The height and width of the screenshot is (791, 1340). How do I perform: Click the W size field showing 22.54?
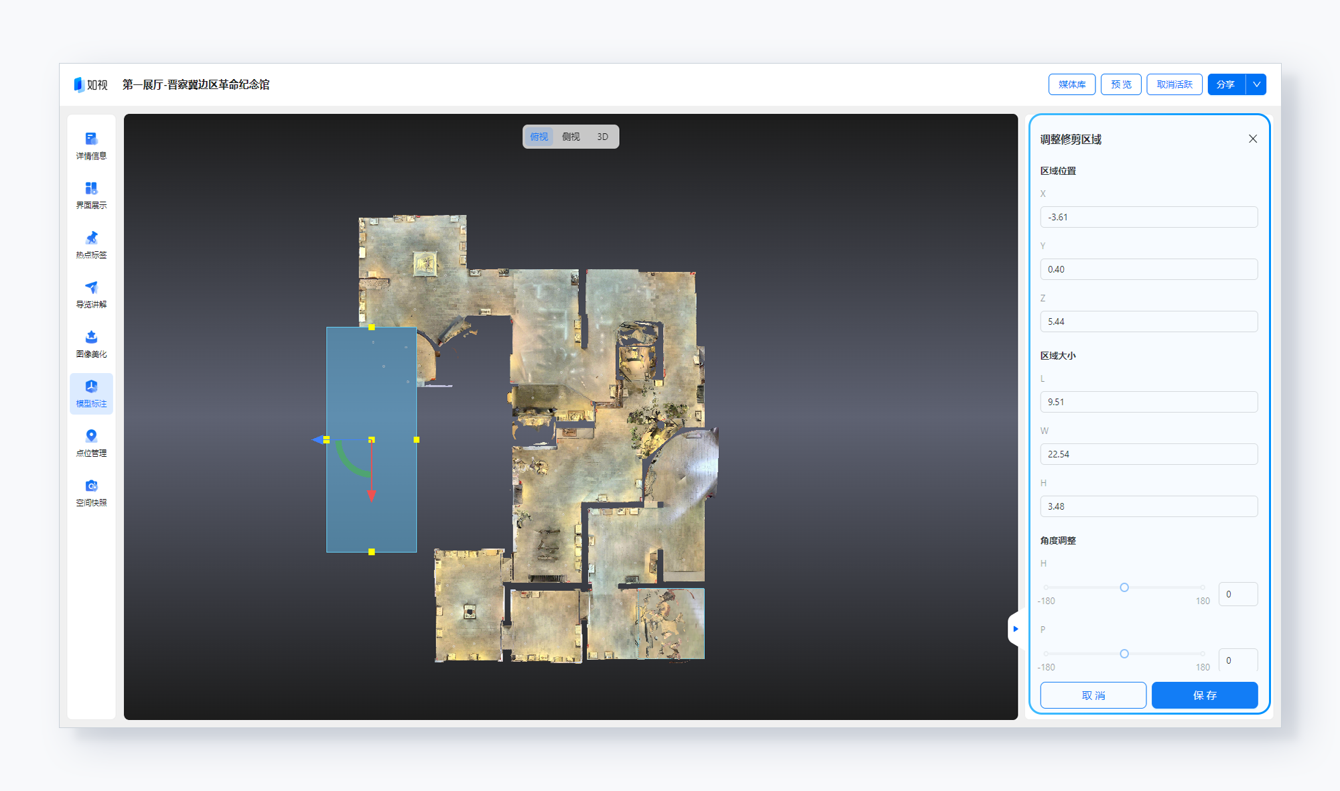pyautogui.click(x=1149, y=454)
